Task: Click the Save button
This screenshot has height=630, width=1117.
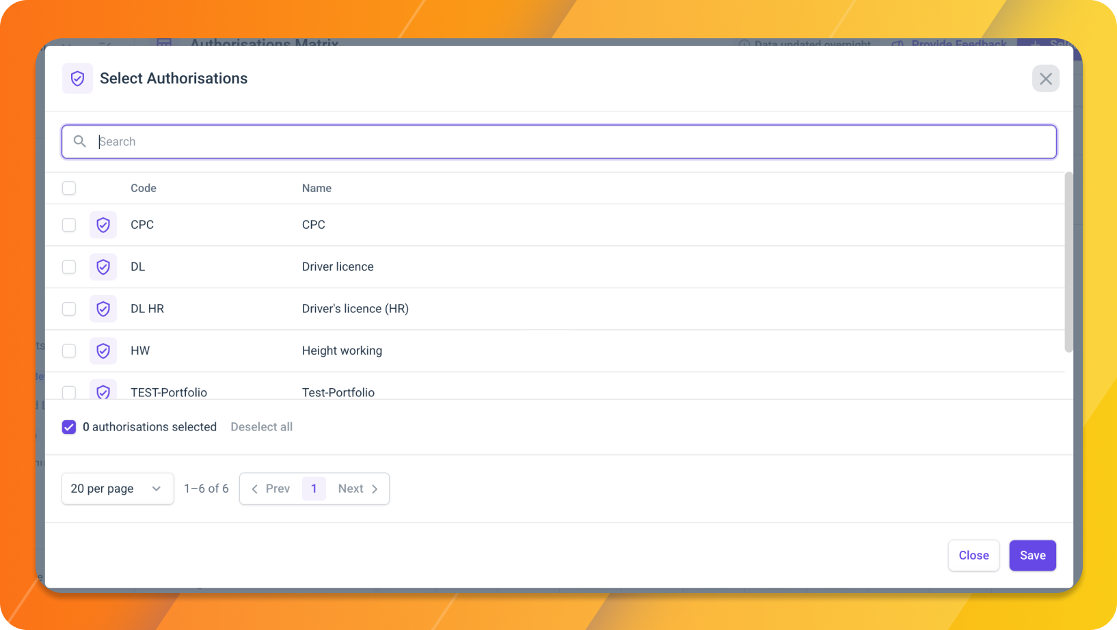Action: [1032, 556]
